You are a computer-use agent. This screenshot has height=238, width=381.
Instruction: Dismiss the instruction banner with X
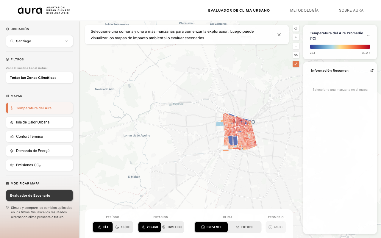(x=279, y=35)
